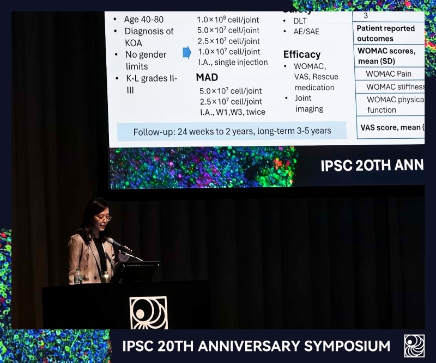Click the 'WOMAC scores, mean (SD)' cell
This screenshot has width=436, height=363.
click(389, 56)
